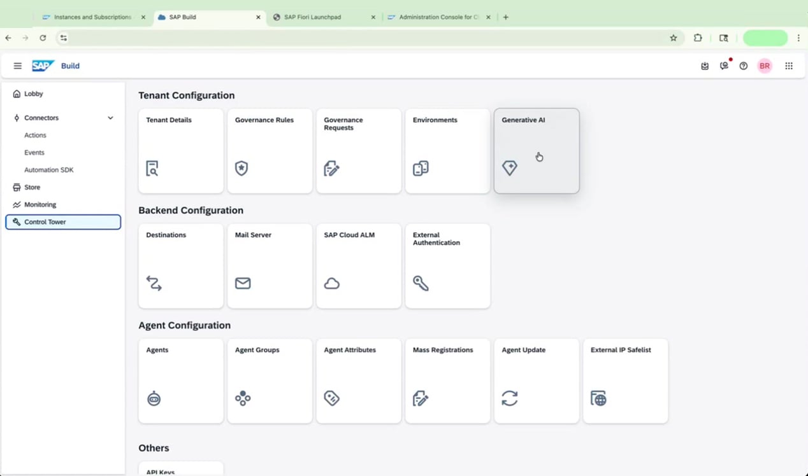Open the Governance Rules tile
The image size is (808, 476).
click(270, 151)
